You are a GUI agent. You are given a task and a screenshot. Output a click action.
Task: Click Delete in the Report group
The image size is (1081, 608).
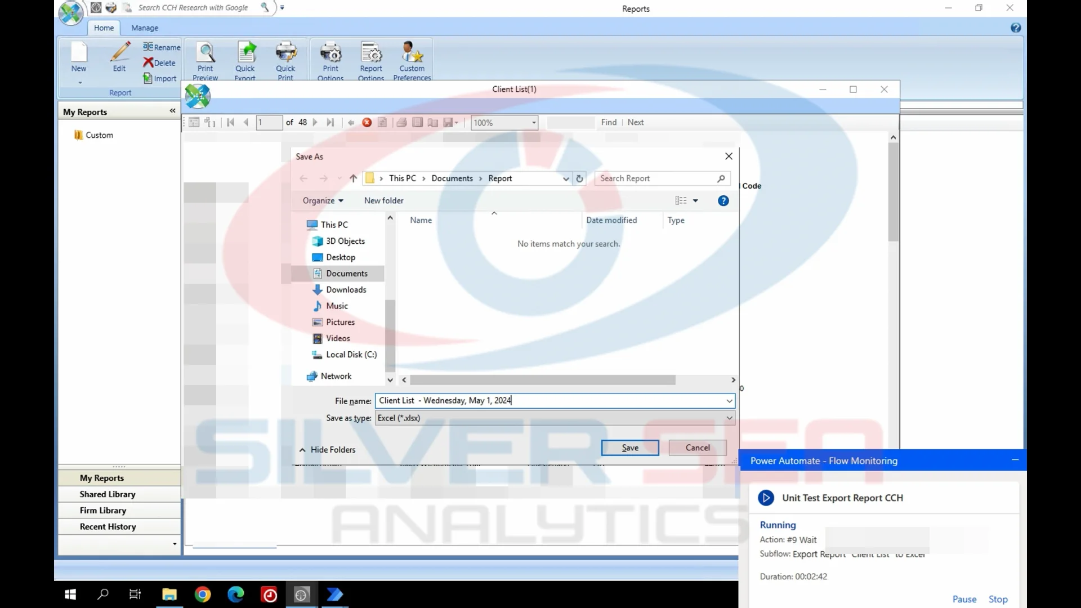(159, 63)
